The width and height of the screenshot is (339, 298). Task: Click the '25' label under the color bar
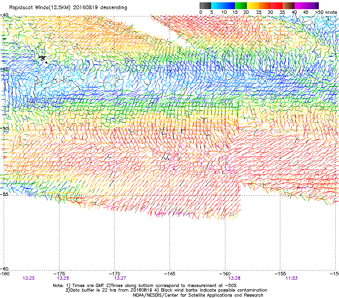point(259,12)
